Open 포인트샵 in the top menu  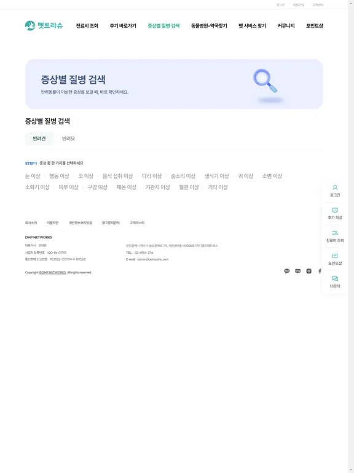(x=315, y=26)
